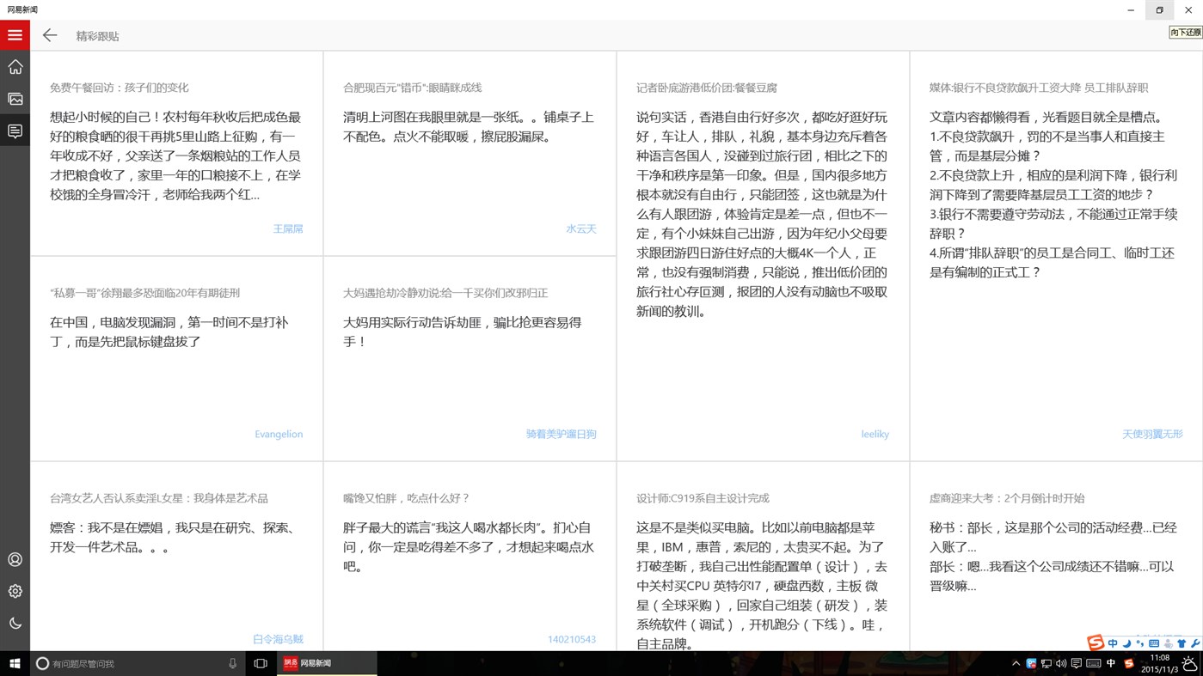1203x676 pixels.
Task: Click the Sogou wrench toolbox icon
Action: 1195,643
